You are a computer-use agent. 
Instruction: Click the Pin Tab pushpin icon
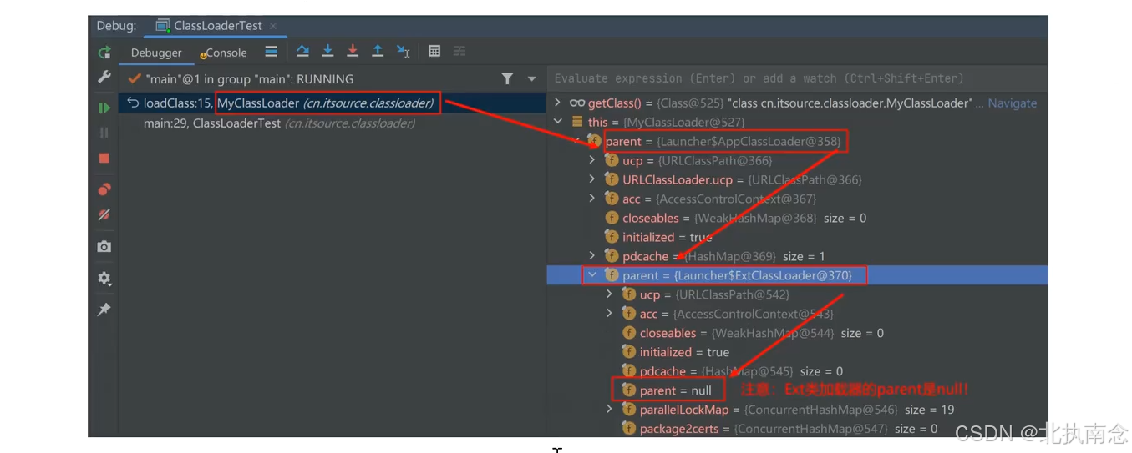pyautogui.click(x=104, y=310)
